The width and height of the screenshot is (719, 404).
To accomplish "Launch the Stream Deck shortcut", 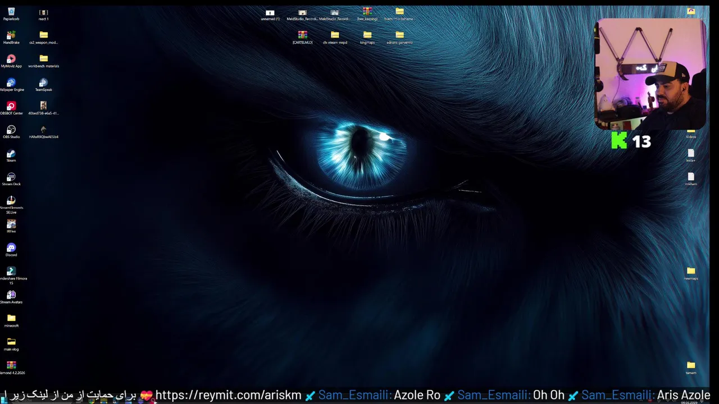I will point(11,179).
